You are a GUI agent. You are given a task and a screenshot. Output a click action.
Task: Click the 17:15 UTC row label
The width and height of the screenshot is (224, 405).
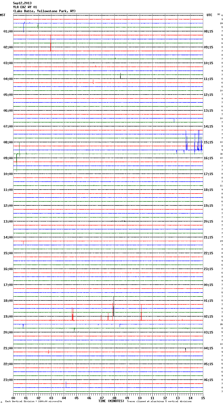(x=208, y=174)
